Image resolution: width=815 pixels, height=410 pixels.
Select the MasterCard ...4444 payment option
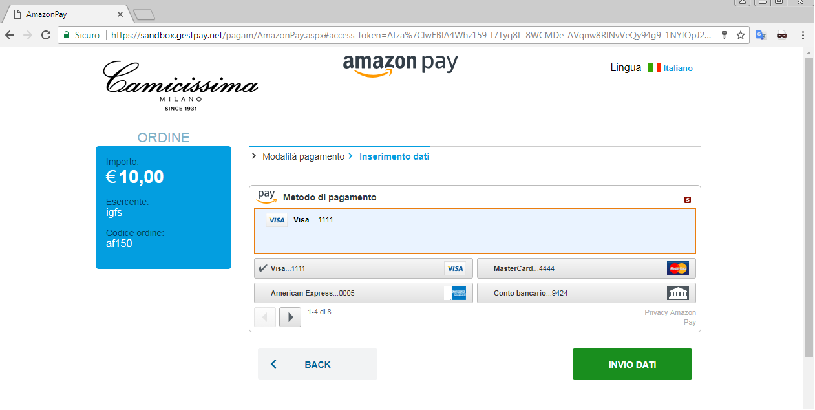[586, 268]
